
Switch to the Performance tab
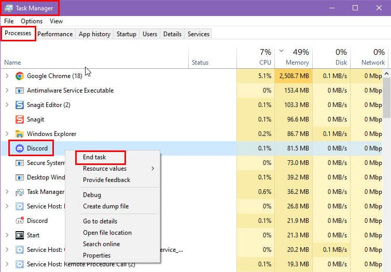click(x=55, y=34)
